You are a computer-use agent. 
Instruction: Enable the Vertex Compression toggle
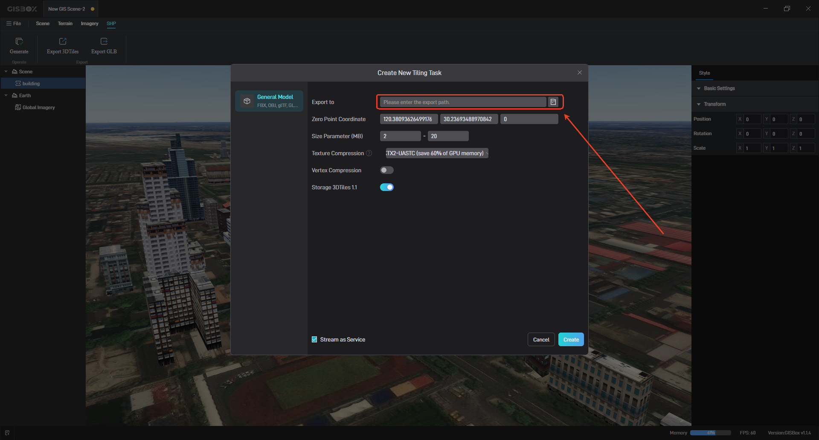click(387, 170)
